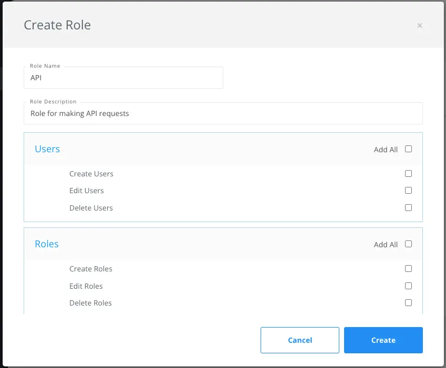Enable the Delete Roles permission checkbox
The width and height of the screenshot is (446, 368).
[x=408, y=302]
